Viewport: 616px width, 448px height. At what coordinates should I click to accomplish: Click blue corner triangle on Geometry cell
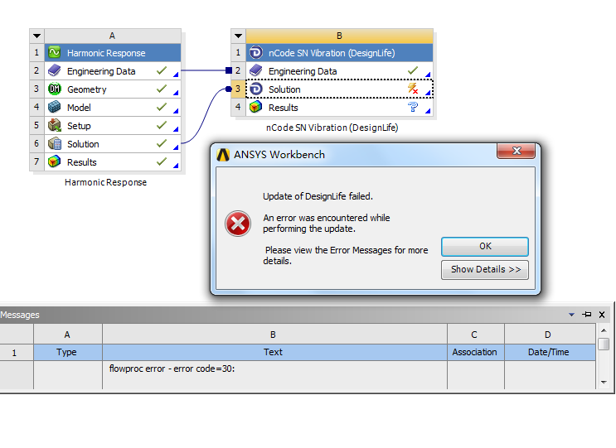point(176,93)
